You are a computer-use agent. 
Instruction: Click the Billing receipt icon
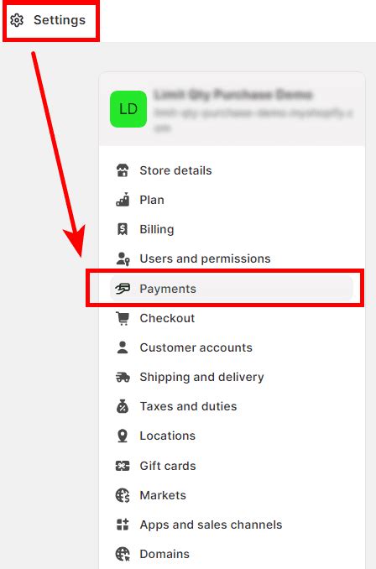(123, 229)
